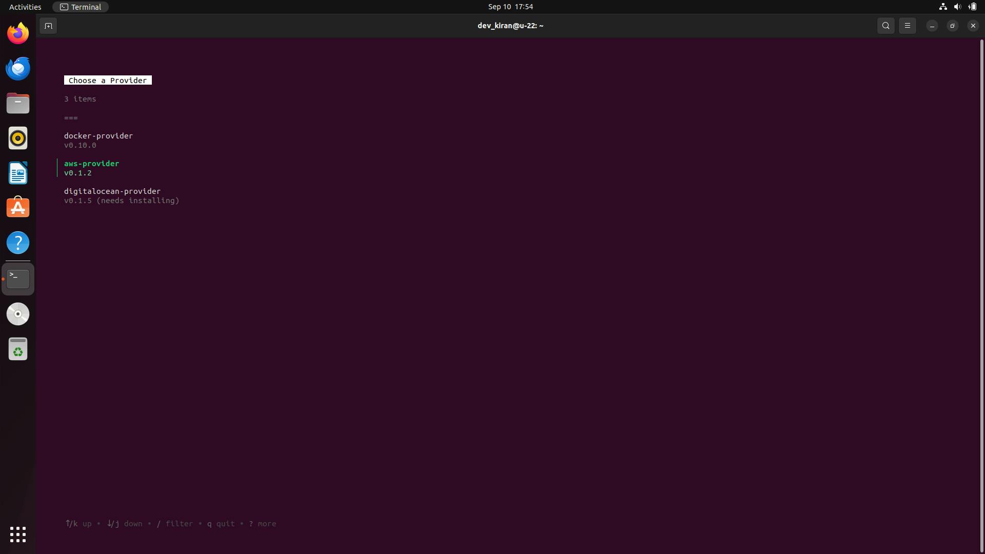Open the battery indicator in top bar

(x=972, y=7)
